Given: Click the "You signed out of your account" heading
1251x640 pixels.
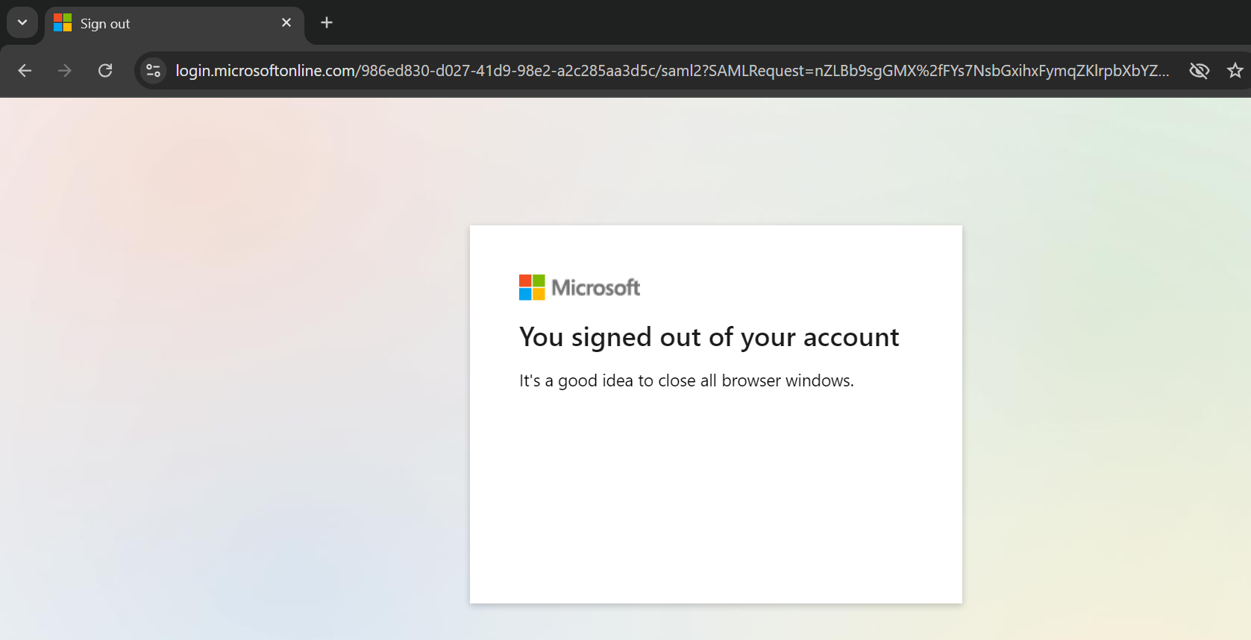Looking at the screenshot, I should pyautogui.click(x=709, y=337).
